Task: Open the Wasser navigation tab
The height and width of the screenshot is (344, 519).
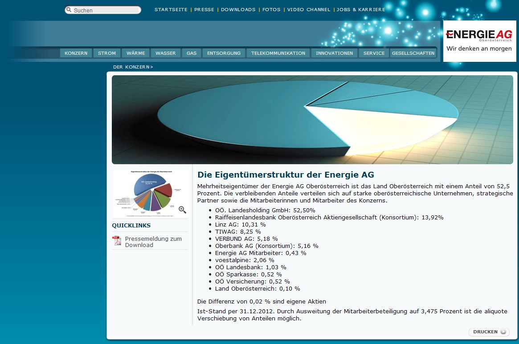Action: [x=166, y=53]
